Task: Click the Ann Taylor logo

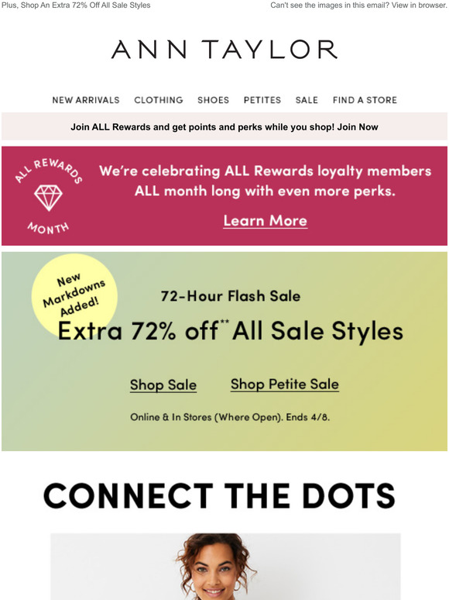Action: click(224, 50)
